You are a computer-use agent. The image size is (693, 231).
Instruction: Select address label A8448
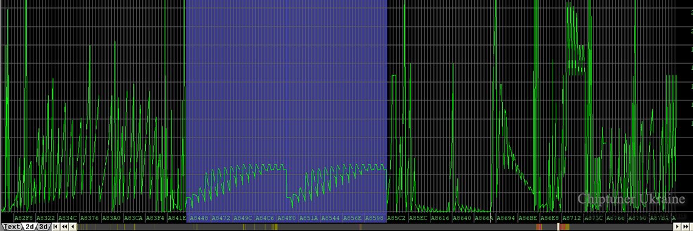click(x=198, y=218)
